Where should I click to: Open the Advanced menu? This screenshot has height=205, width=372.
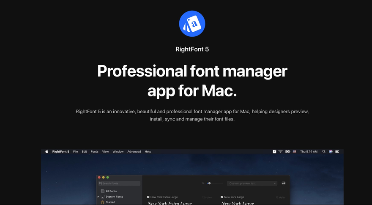[x=134, y=151]
